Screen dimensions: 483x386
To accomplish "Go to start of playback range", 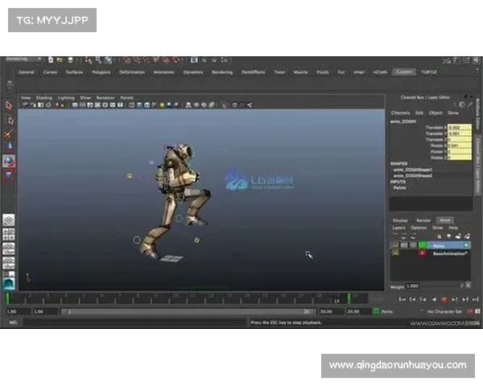I will click(x=402, y=299).
